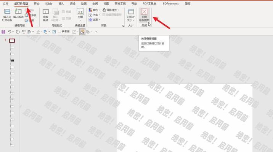Click the pen edit icon in quick toolbar
The width and height of the screenshot is (273, 152).
coord(74,32)
